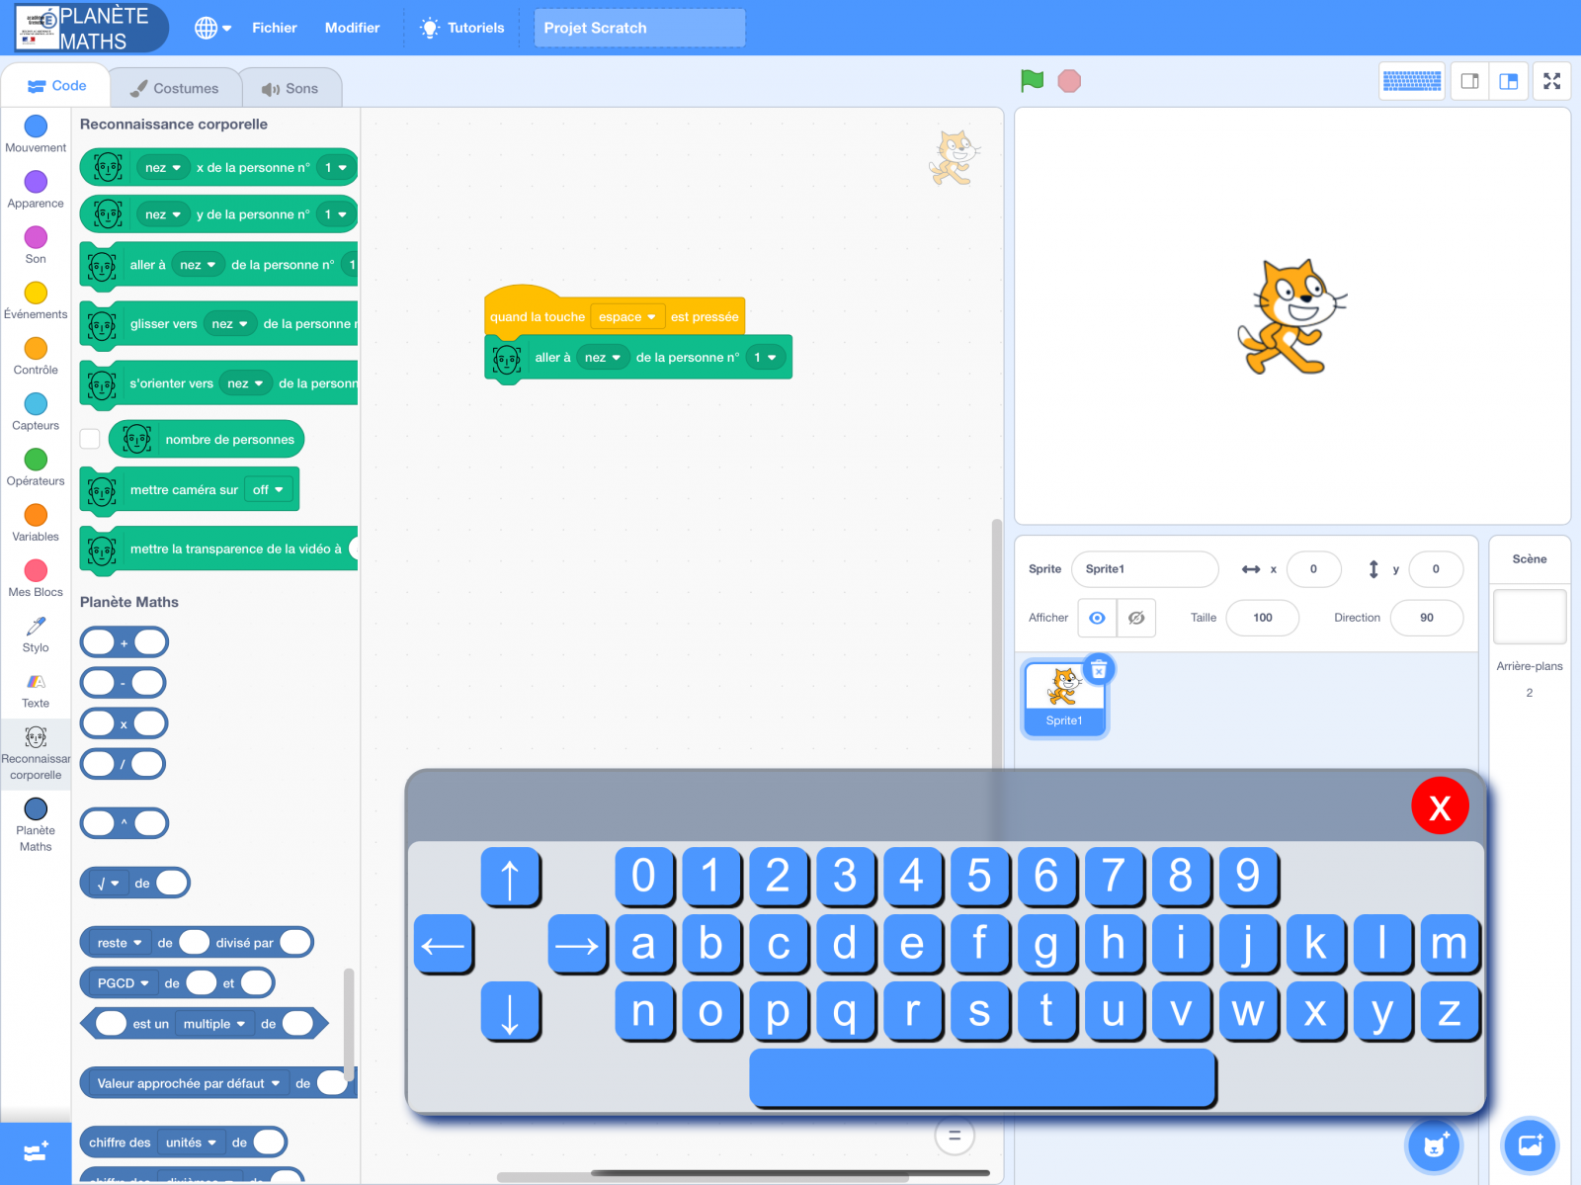
Task: Switch to large stage layout
Action: click(1508, 81)
